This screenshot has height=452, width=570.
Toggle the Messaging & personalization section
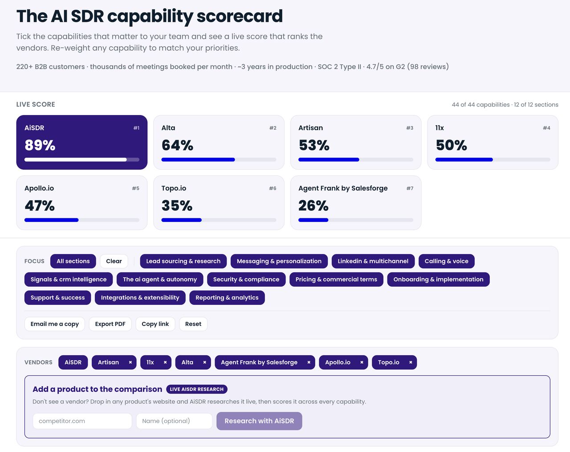[279, 261]
